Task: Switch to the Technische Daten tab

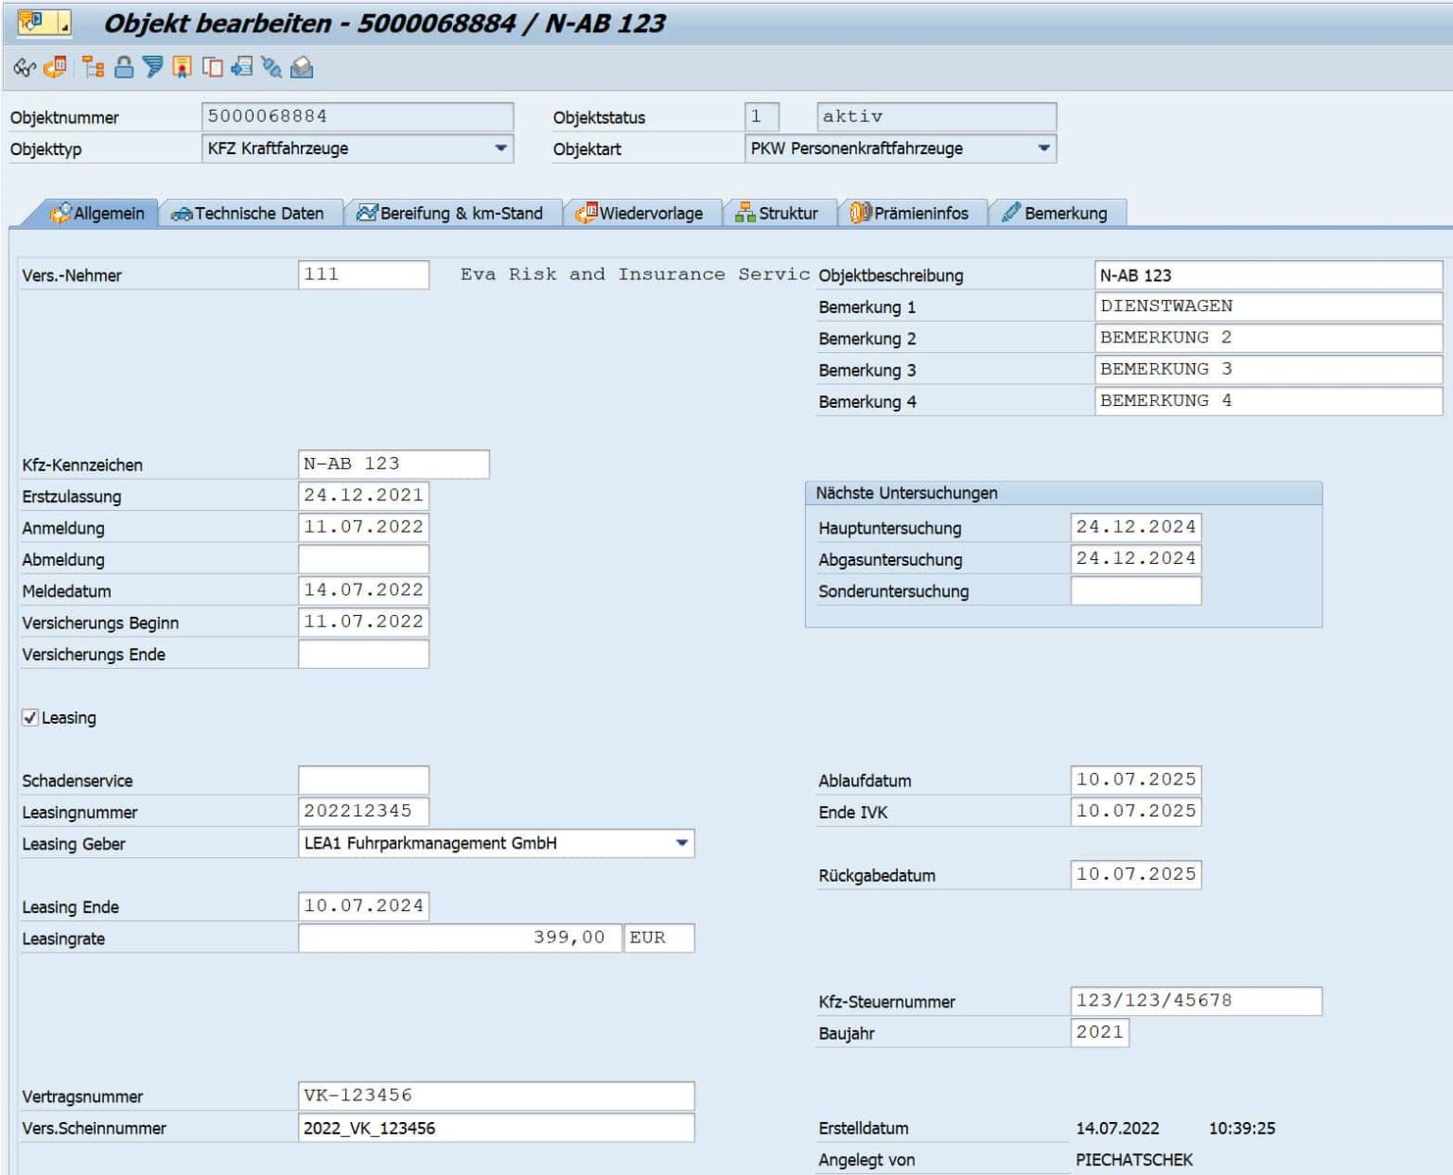Action: [248, 214]
